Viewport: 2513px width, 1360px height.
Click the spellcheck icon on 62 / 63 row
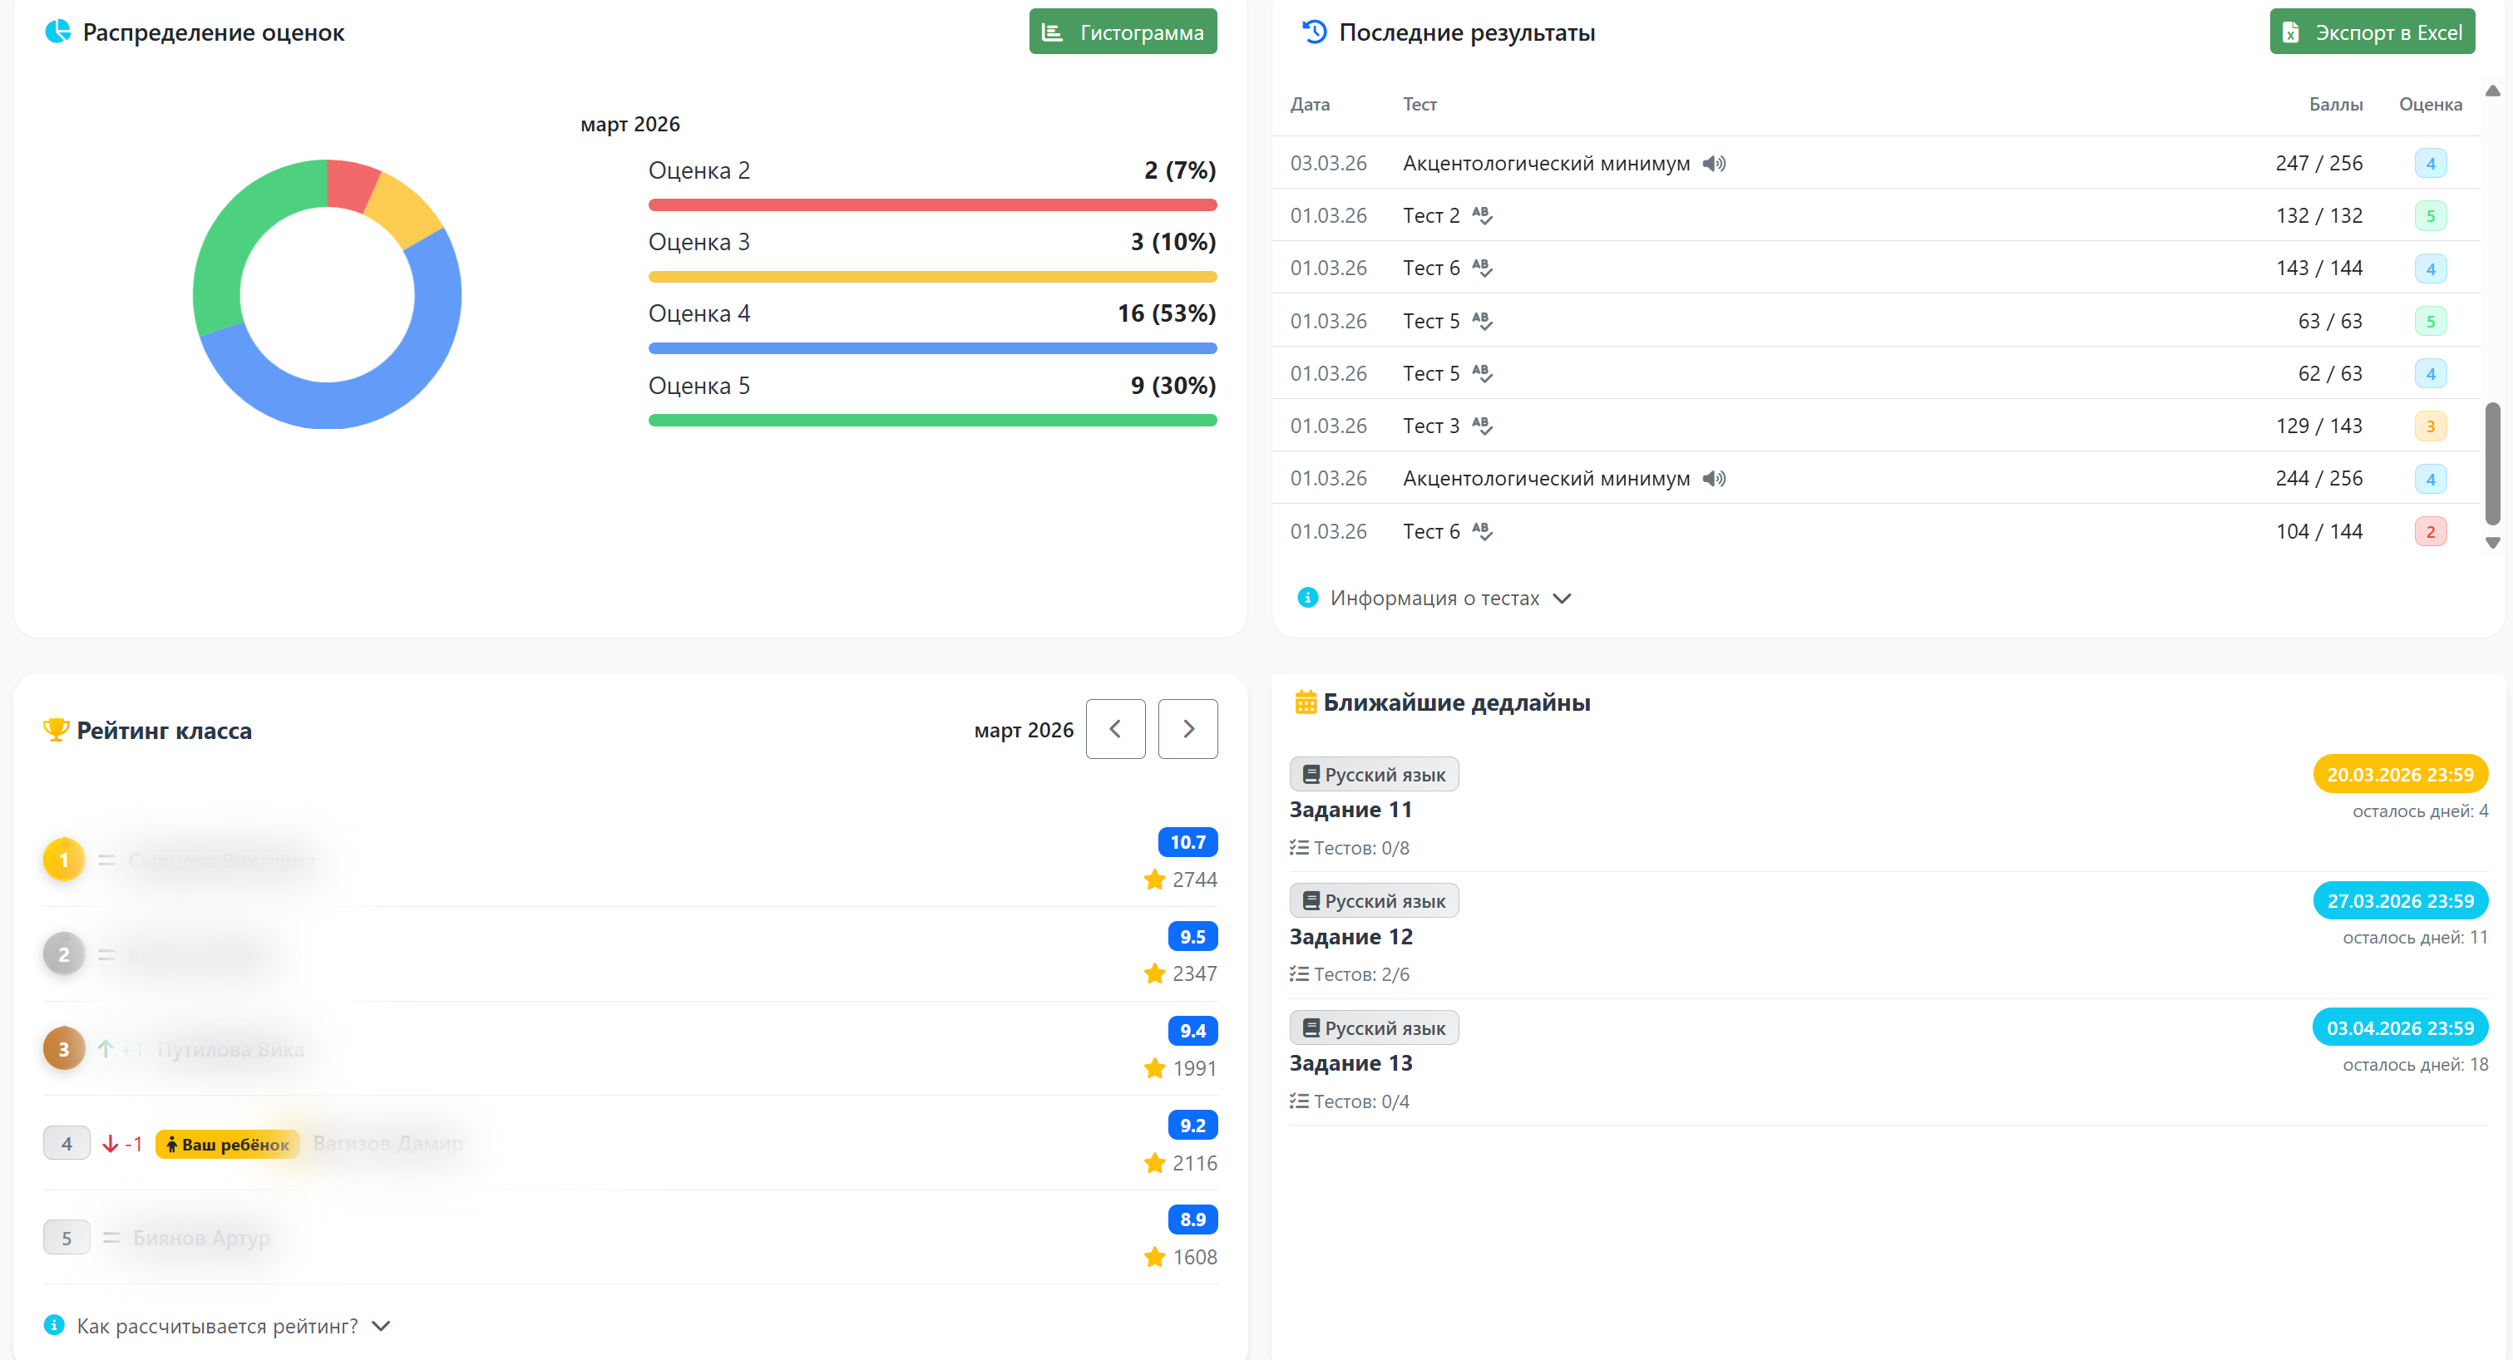(x=1482, y=373)
